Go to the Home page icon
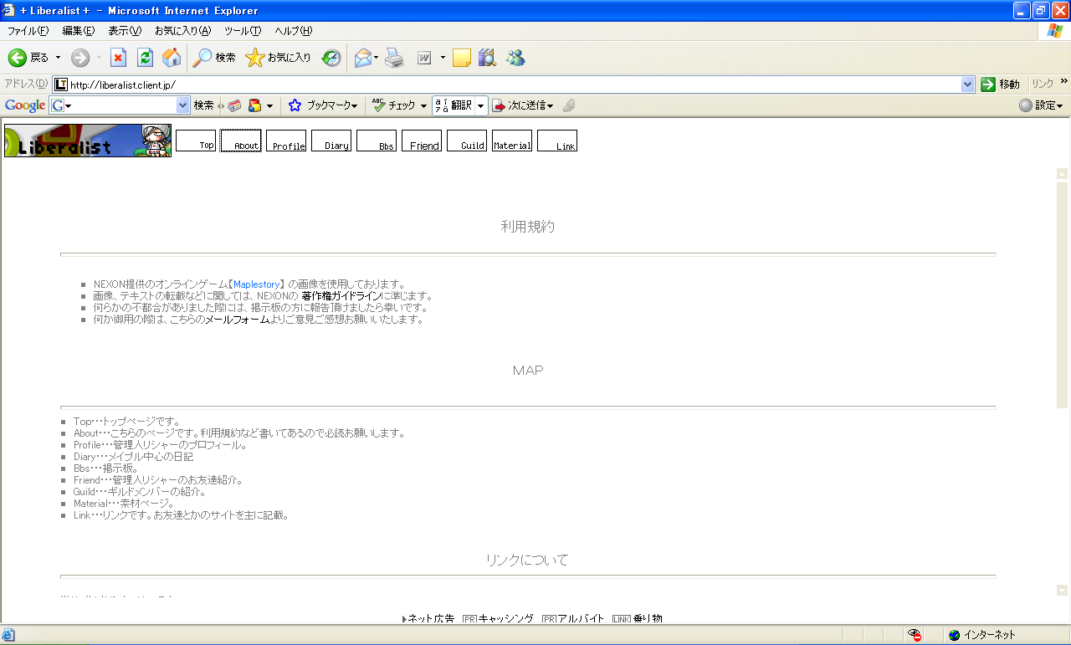Image resolution: width=1071 pixels, height=645 pixels. pyautogui.click(x=172, y=58)
